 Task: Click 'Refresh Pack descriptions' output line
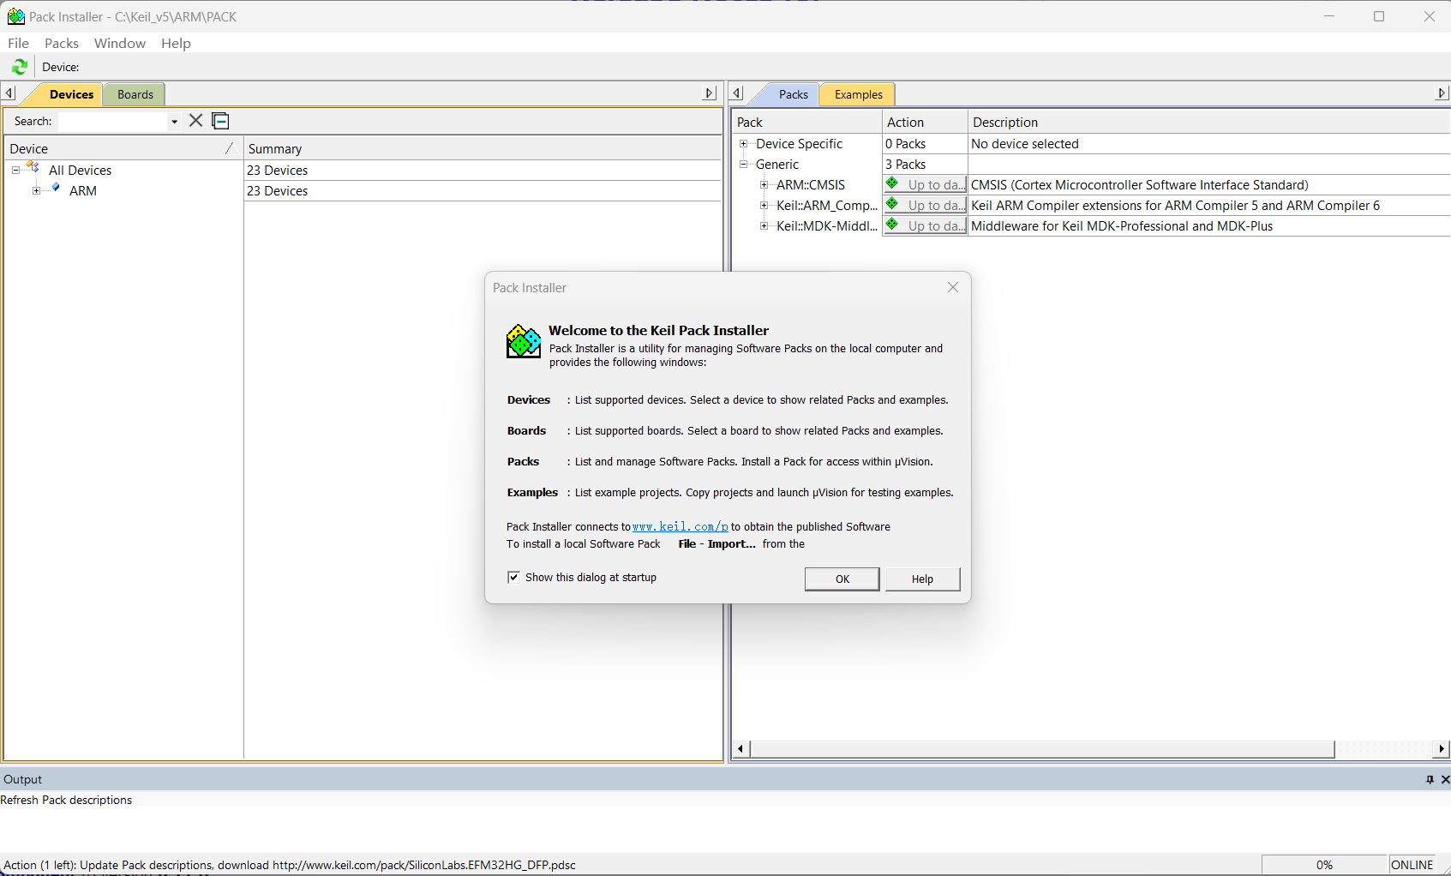[x=66, y=800]
